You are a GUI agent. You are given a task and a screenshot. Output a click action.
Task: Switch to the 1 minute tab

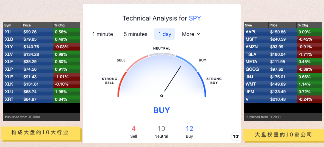(103, 34)
